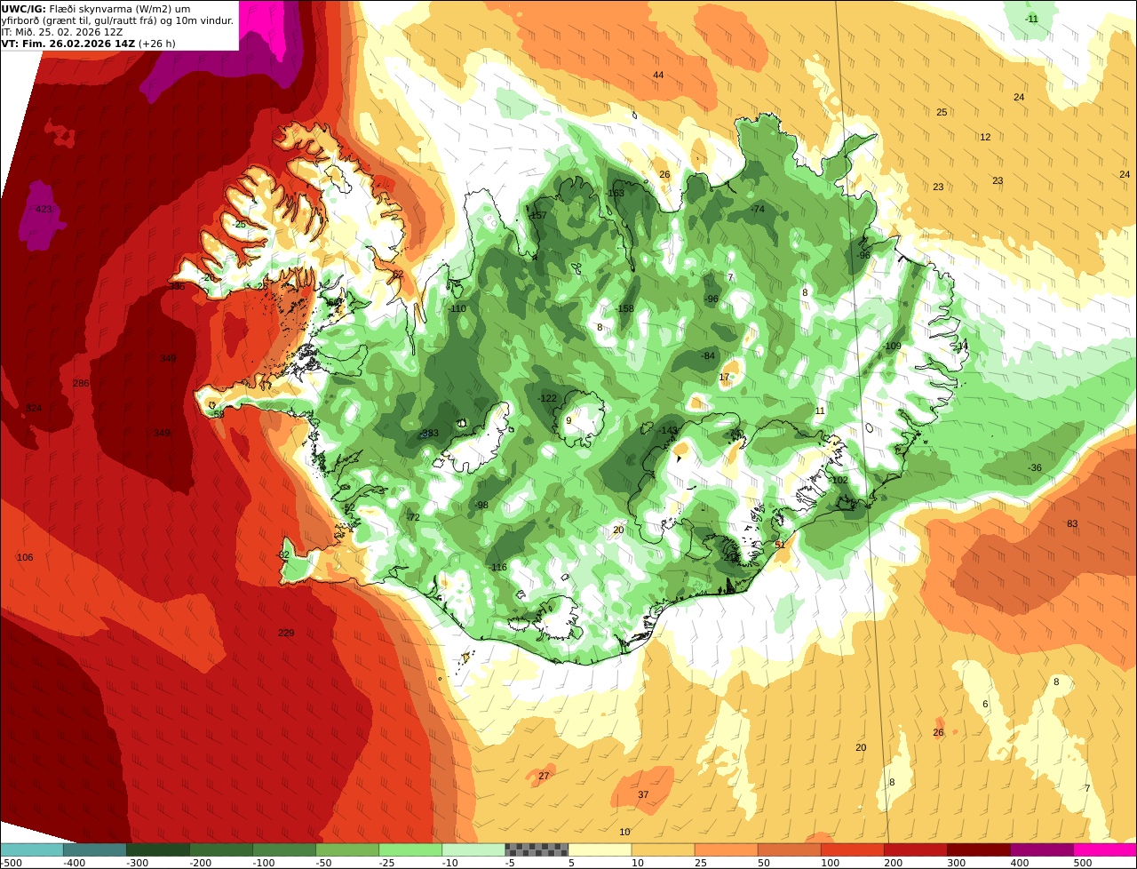
Task: Click the map value 17
Action: pos(724,378)
